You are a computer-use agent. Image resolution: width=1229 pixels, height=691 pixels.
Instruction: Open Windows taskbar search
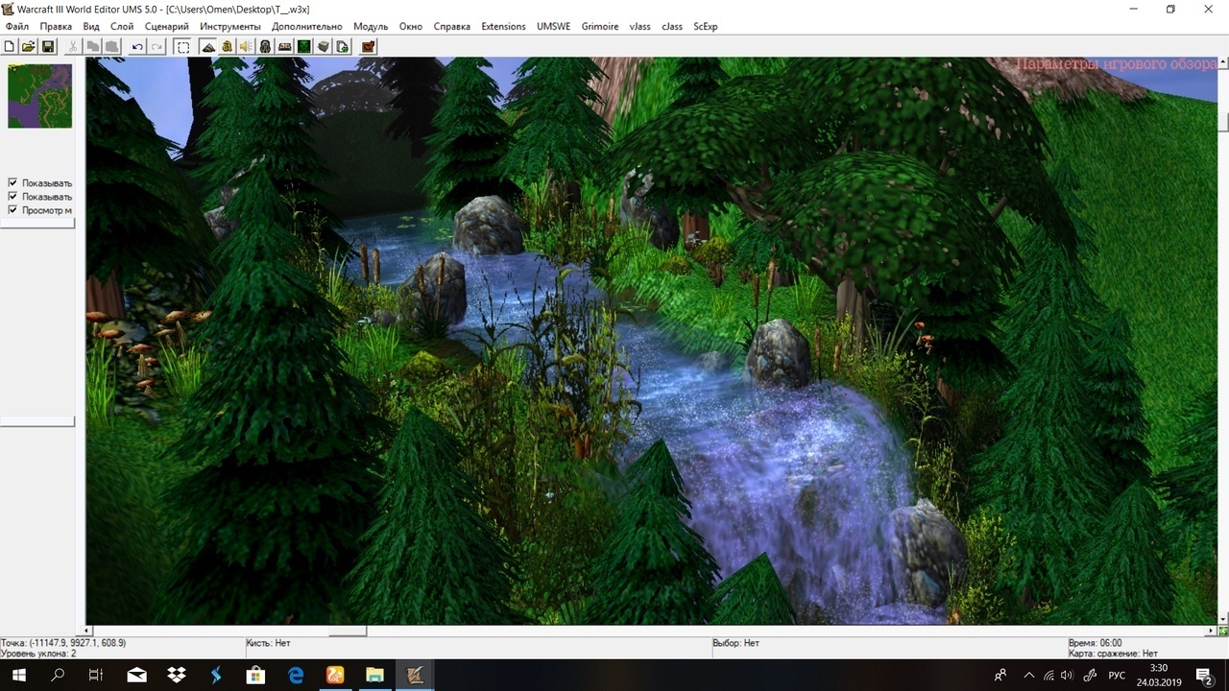tap(58, 676)
